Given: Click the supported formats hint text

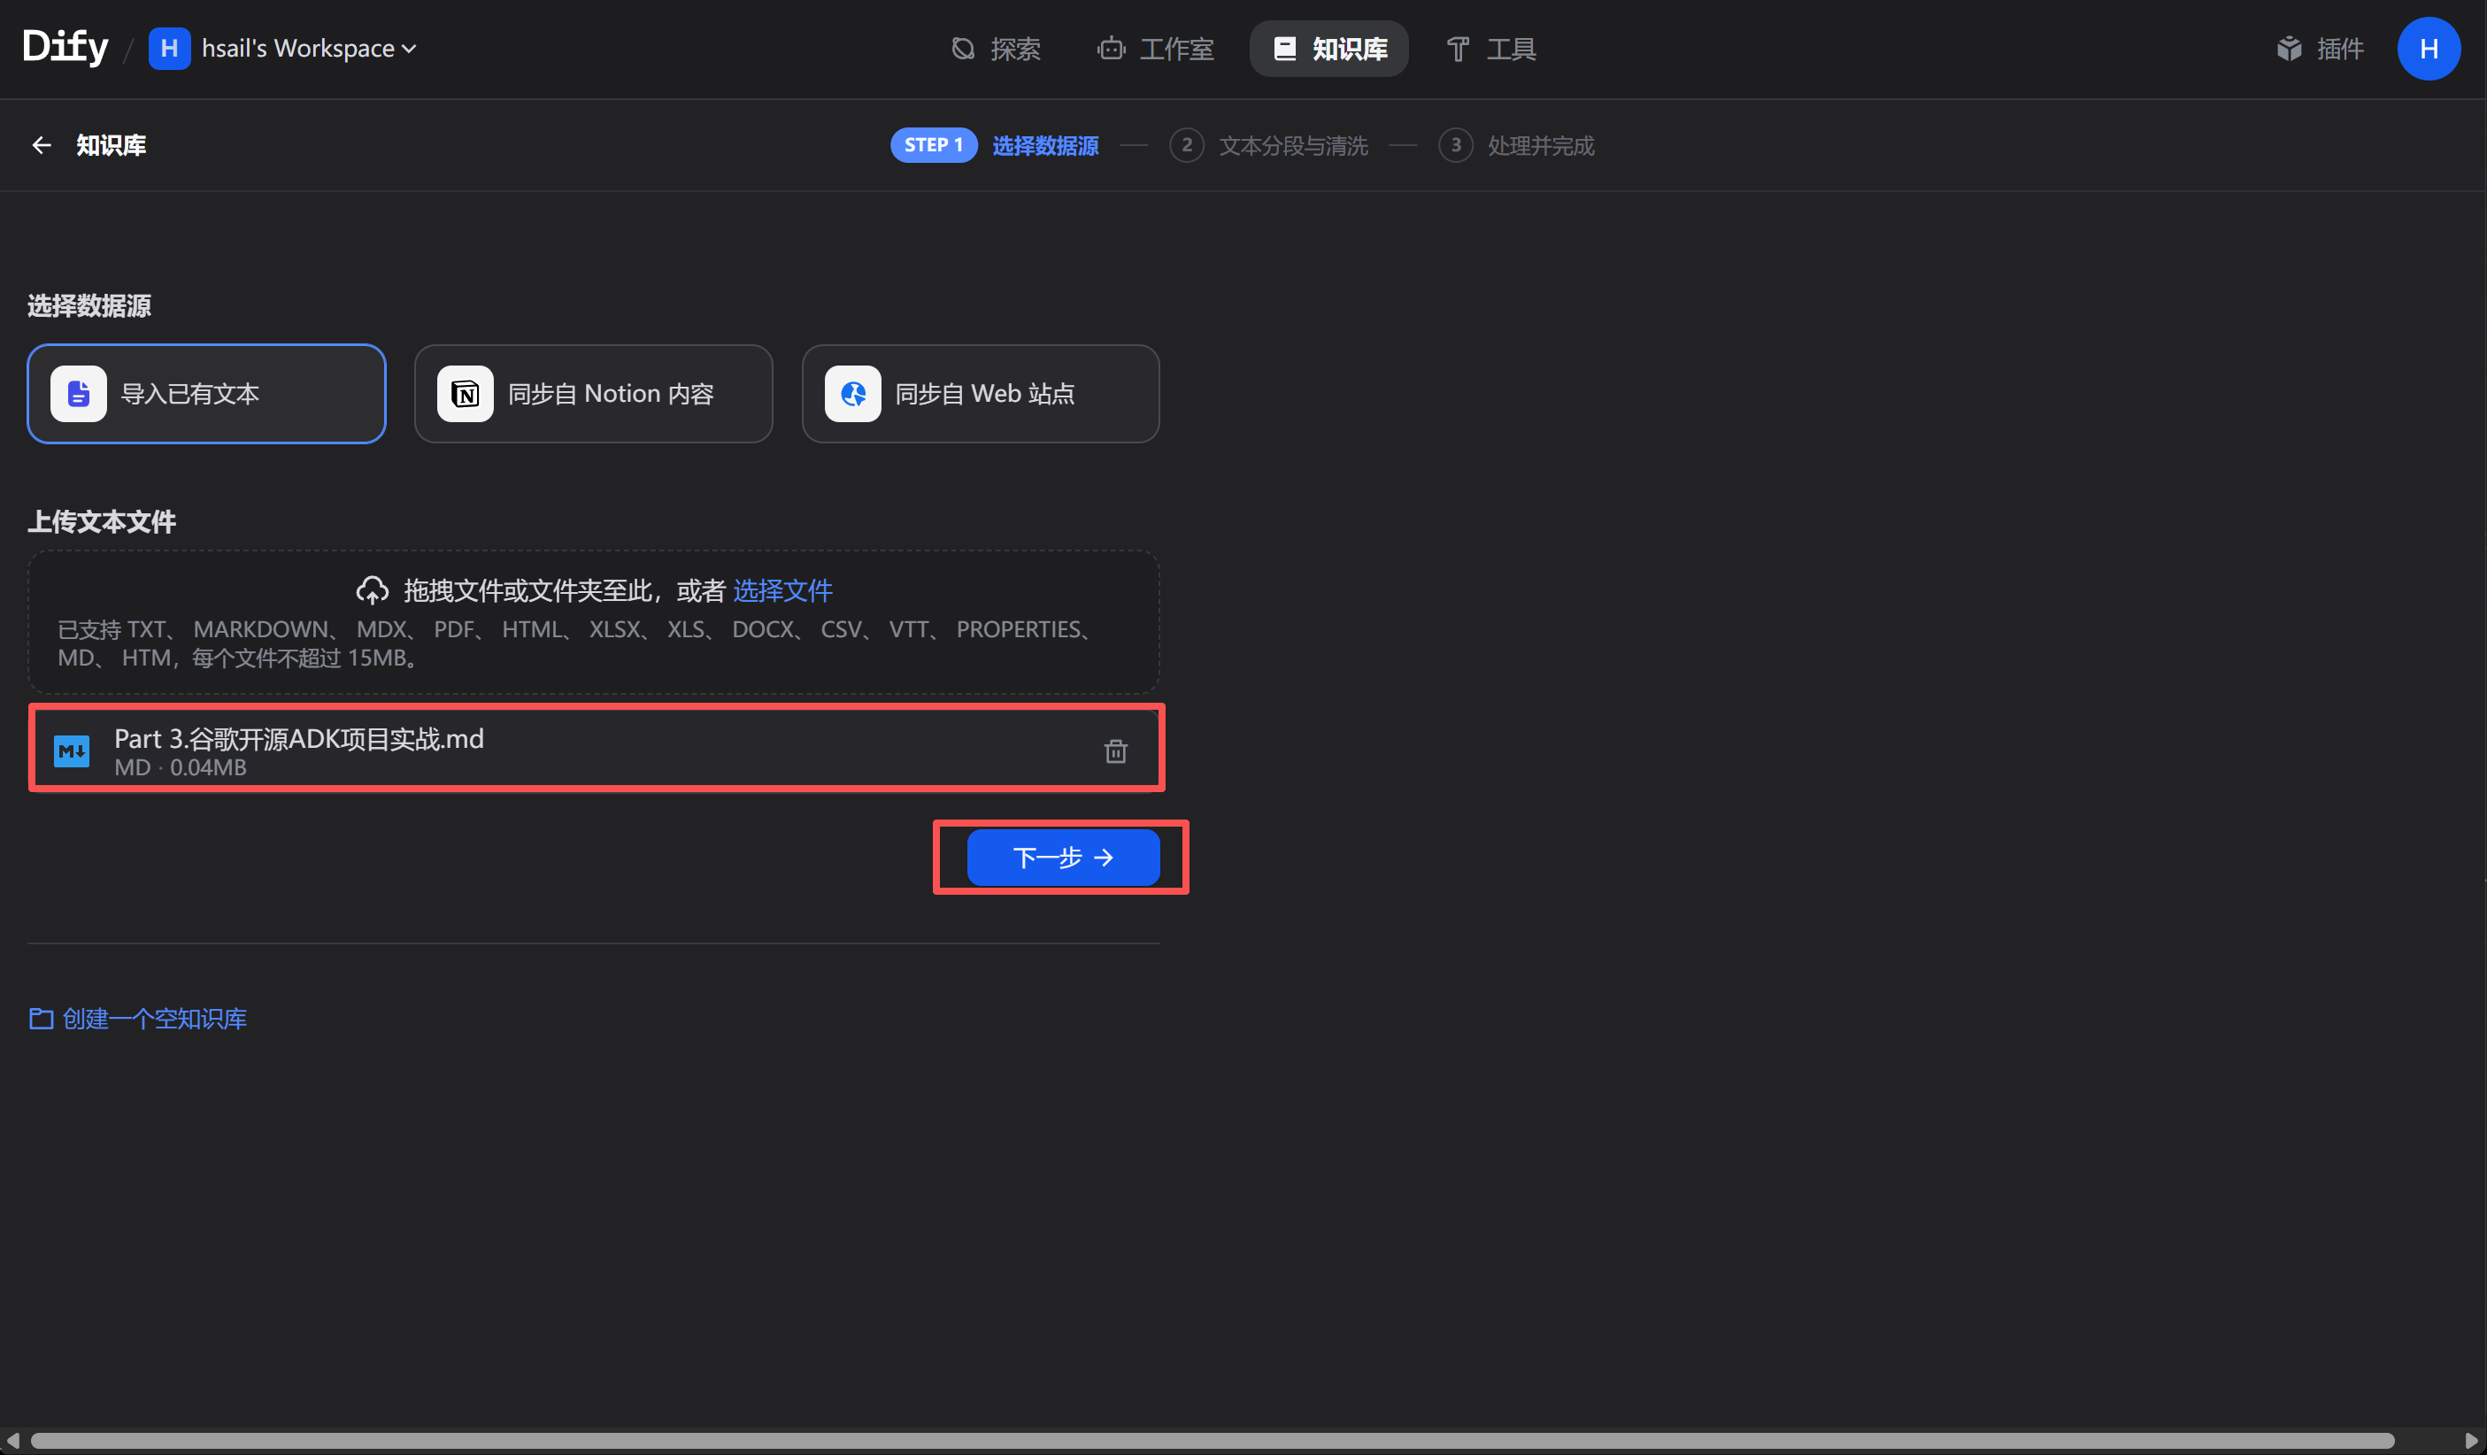Looking at the screenshot, I should [x=577, y=643].
